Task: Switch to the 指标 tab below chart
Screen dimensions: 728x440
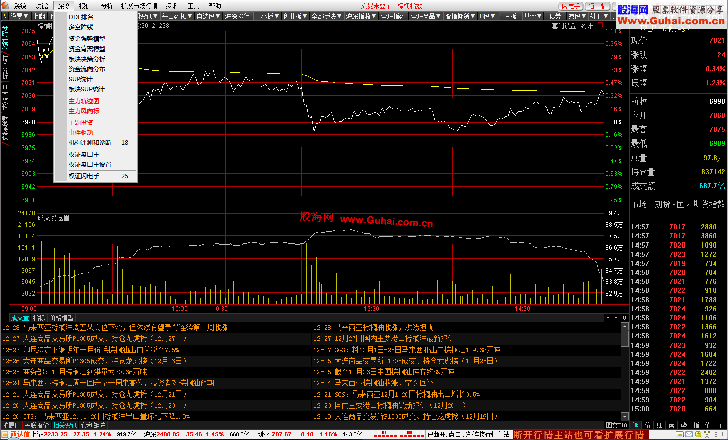Action: click(x=39, y=318)
